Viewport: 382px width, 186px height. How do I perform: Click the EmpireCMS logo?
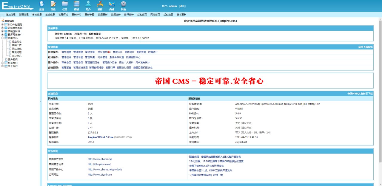point(17,6)
